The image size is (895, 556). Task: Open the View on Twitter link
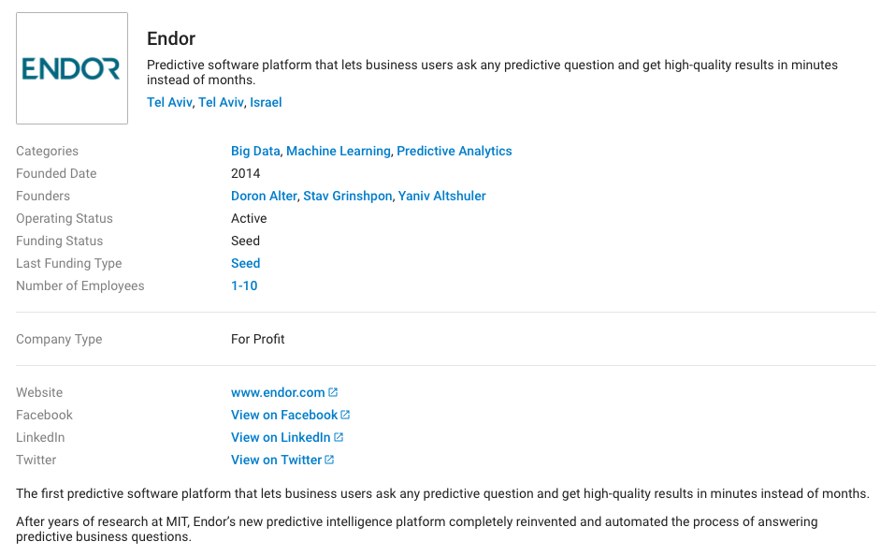(x=276, y=460)
